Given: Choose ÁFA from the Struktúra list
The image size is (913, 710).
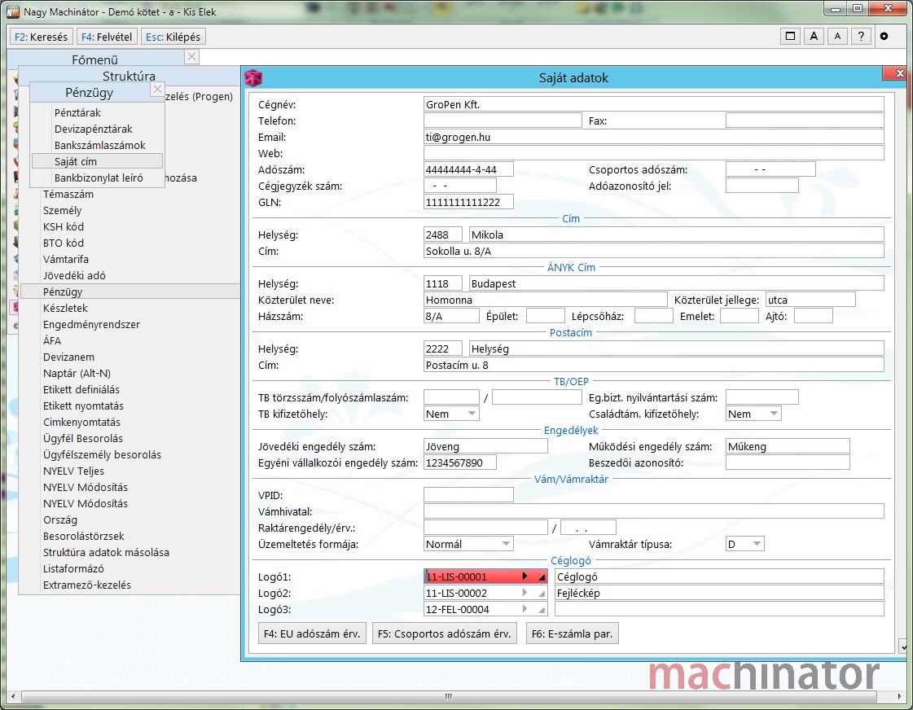Looking at the screenshot, I should pyautogui.click(x=52, y=340).
